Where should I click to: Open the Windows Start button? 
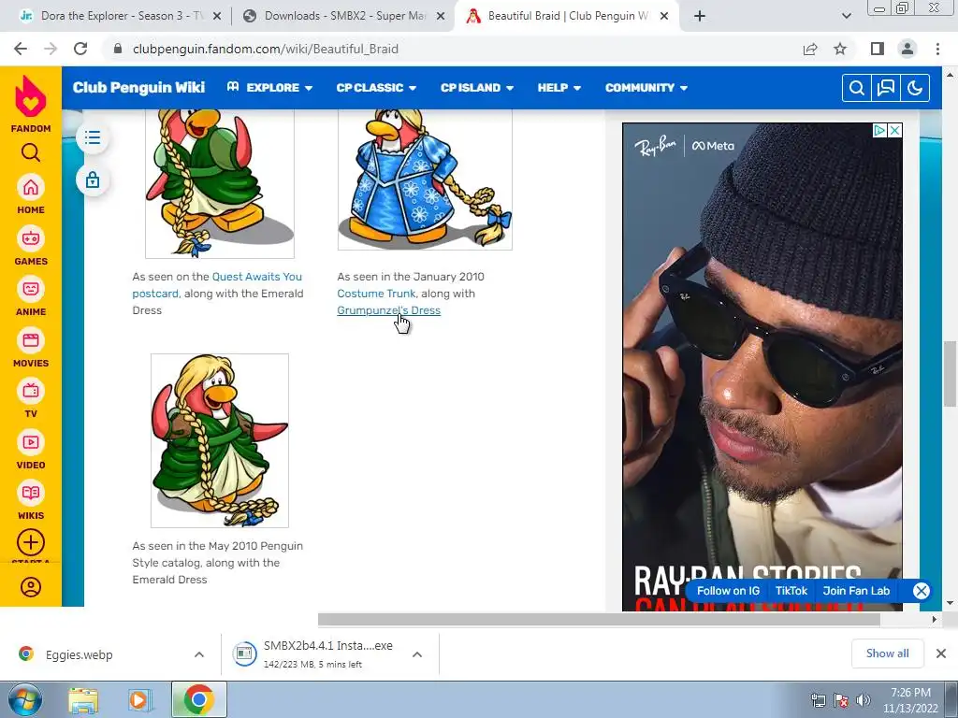point(24,699)
